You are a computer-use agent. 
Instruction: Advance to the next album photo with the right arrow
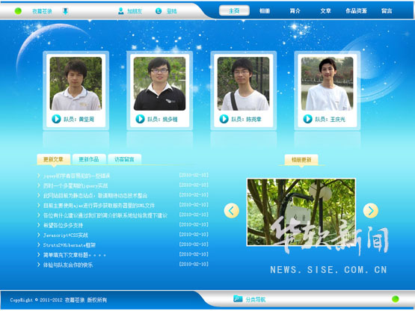coord(371,211)
